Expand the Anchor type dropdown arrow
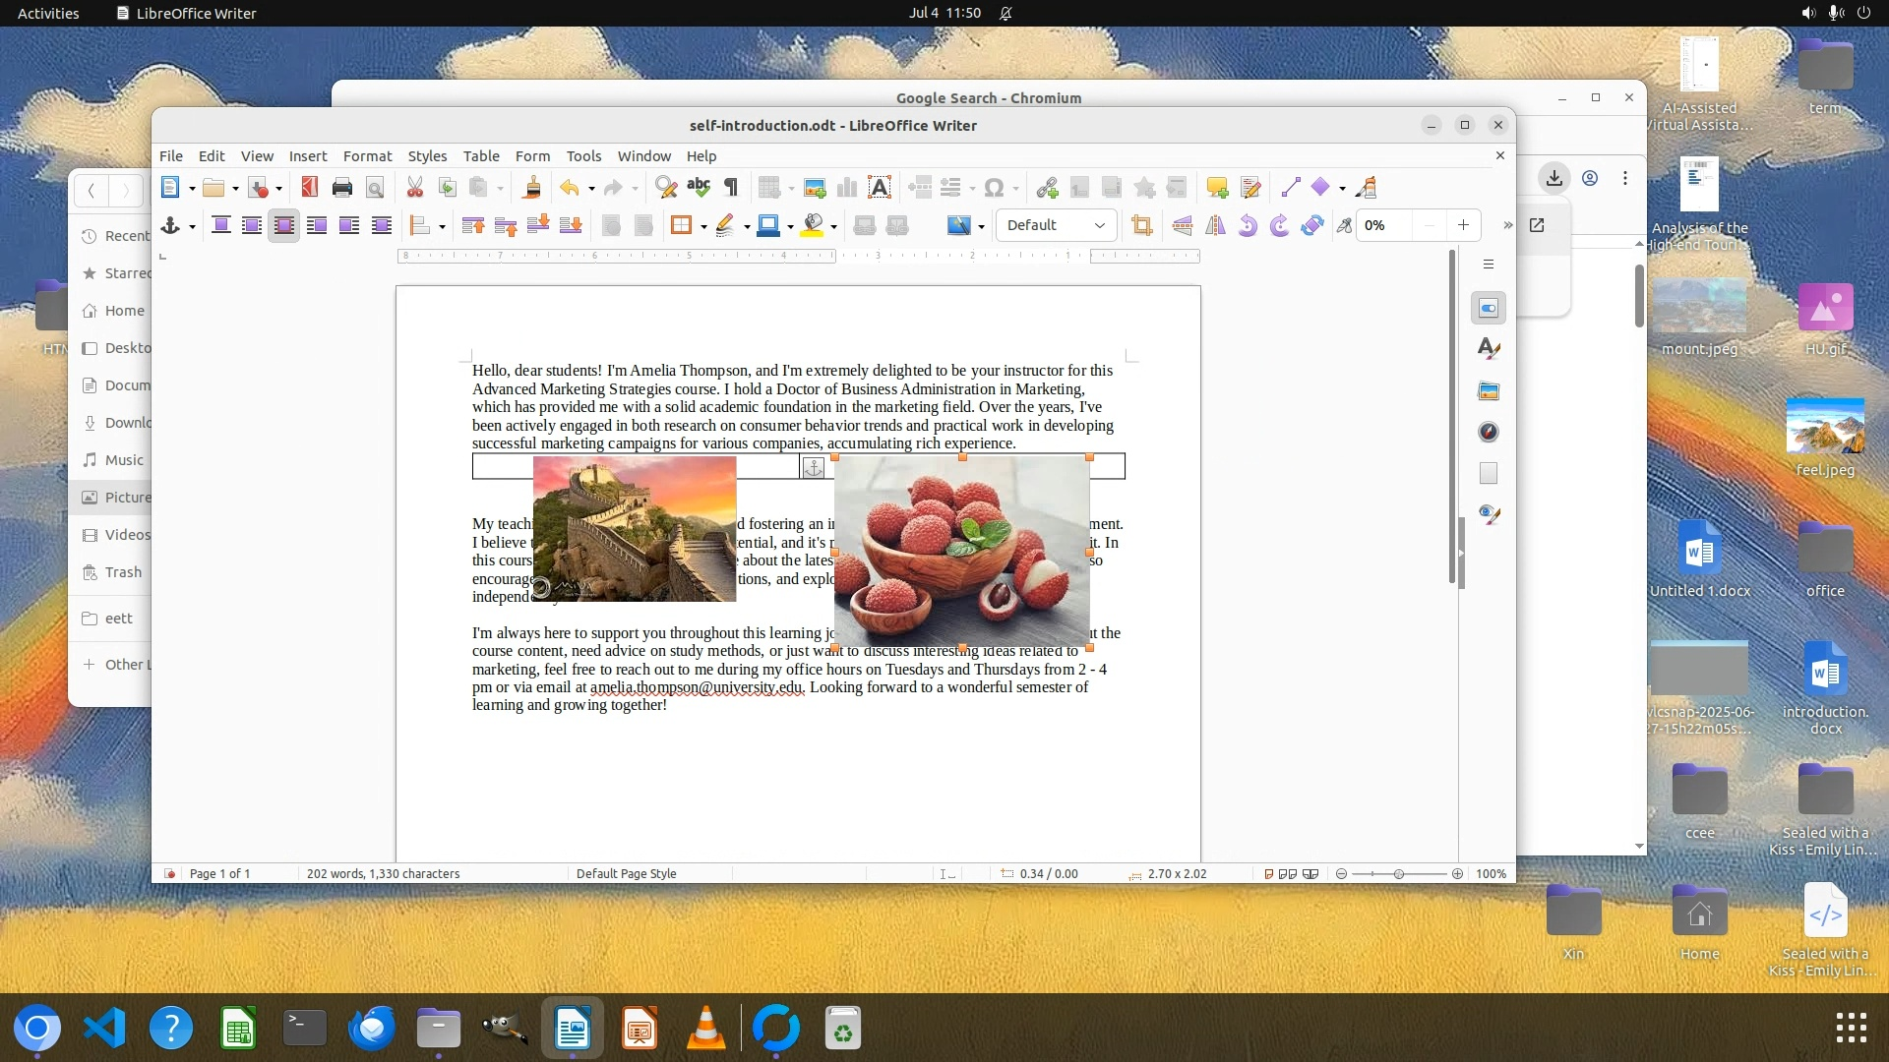The height and width of the screenshot is (1062, 1889). [192, 227]
